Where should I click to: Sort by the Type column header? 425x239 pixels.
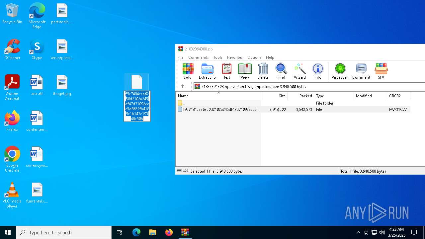point(334,96)
